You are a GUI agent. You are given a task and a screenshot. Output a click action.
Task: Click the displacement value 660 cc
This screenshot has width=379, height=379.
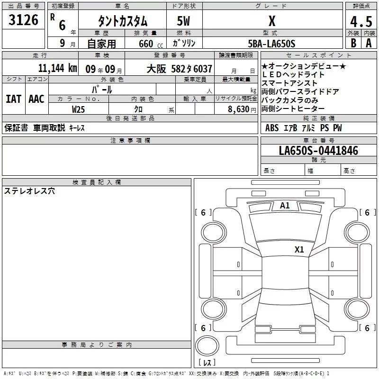point(151,44)
